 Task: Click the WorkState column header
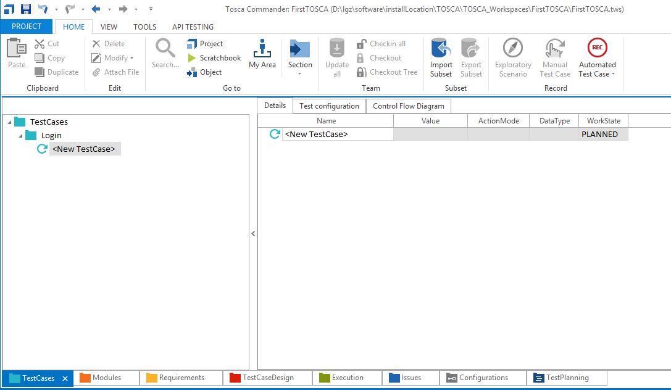point(603,121)
